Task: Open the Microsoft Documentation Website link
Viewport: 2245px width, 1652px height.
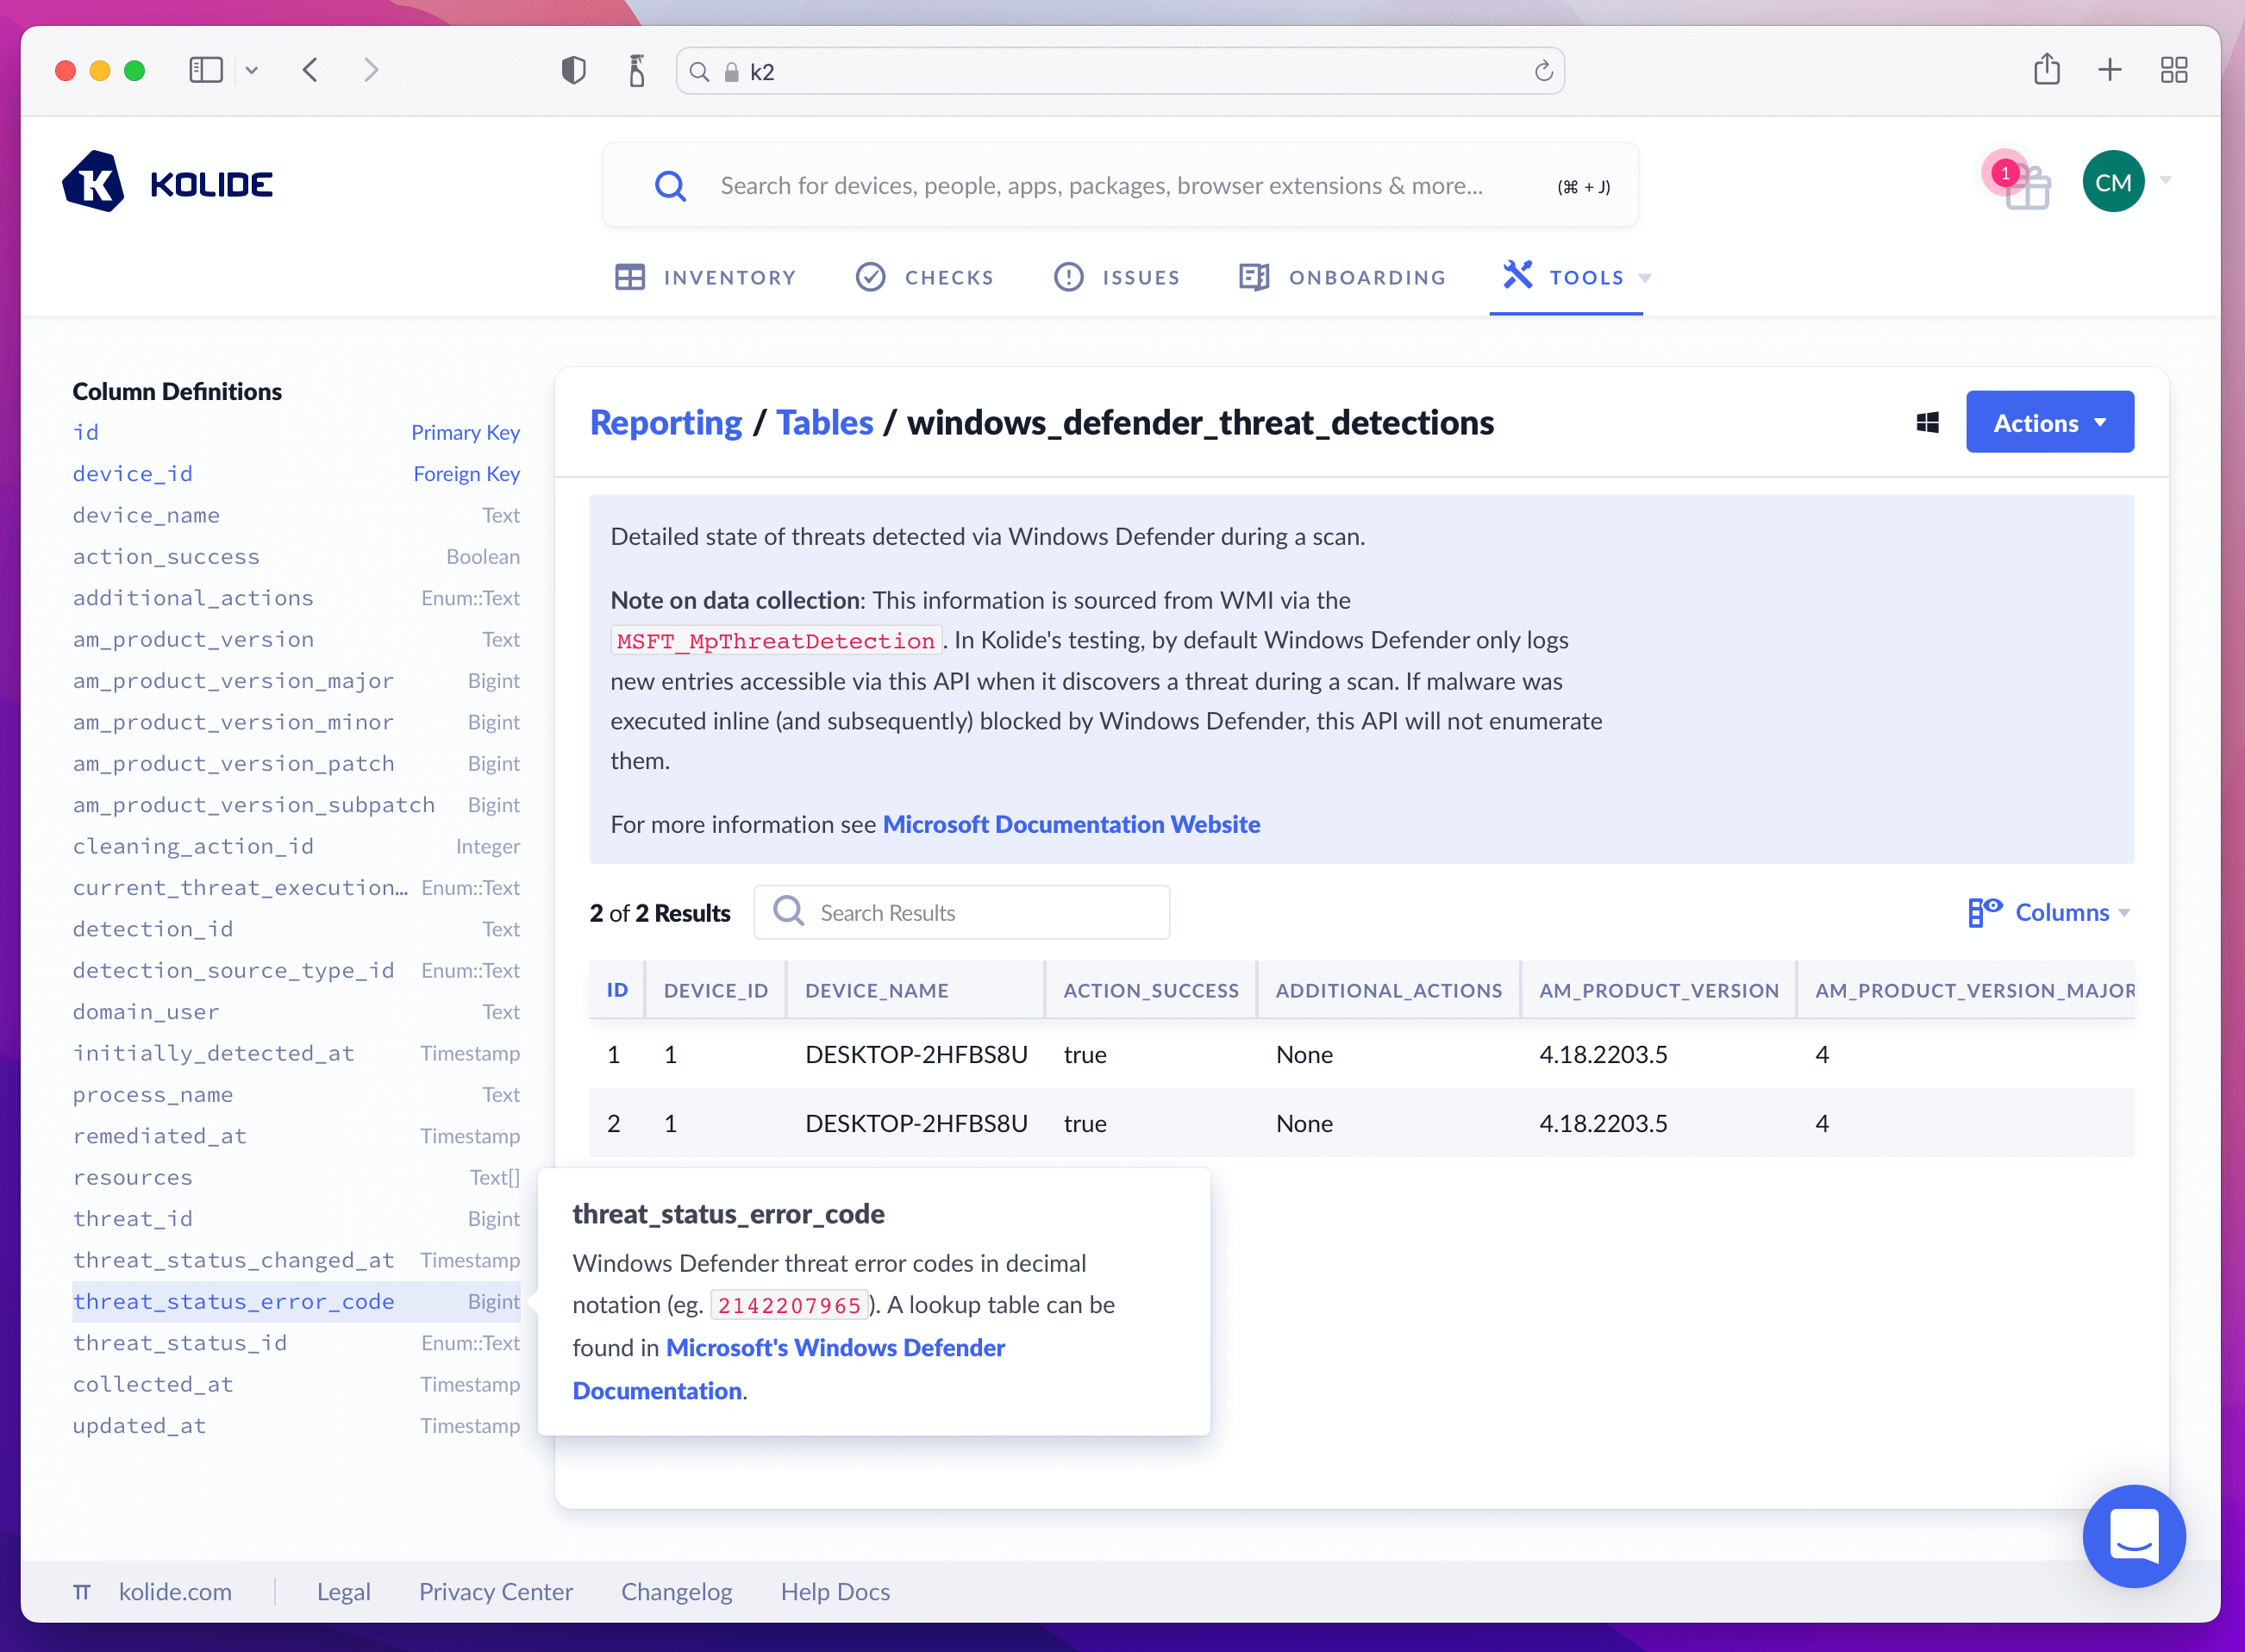Action: (x=1070, y=824)
